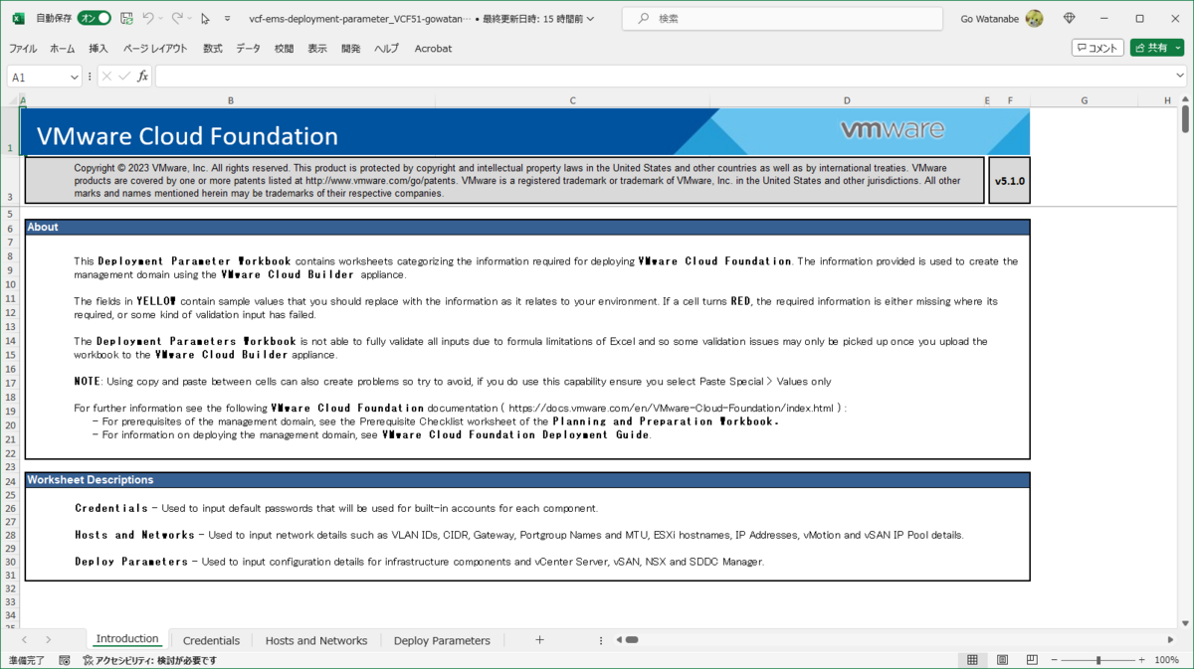Switch to the Deploy Parameters sheet tab

[x=442, y=641]
